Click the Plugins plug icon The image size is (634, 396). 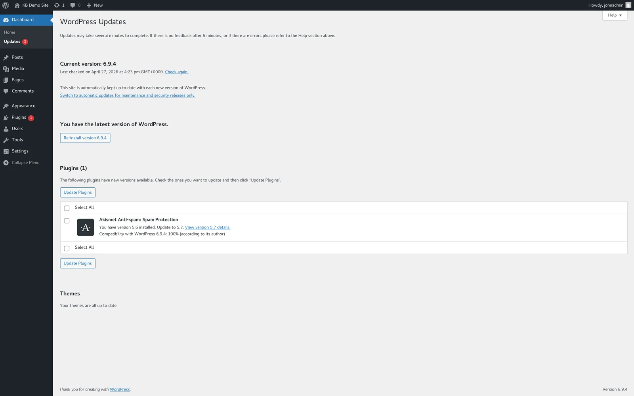[x=6, y=118]
